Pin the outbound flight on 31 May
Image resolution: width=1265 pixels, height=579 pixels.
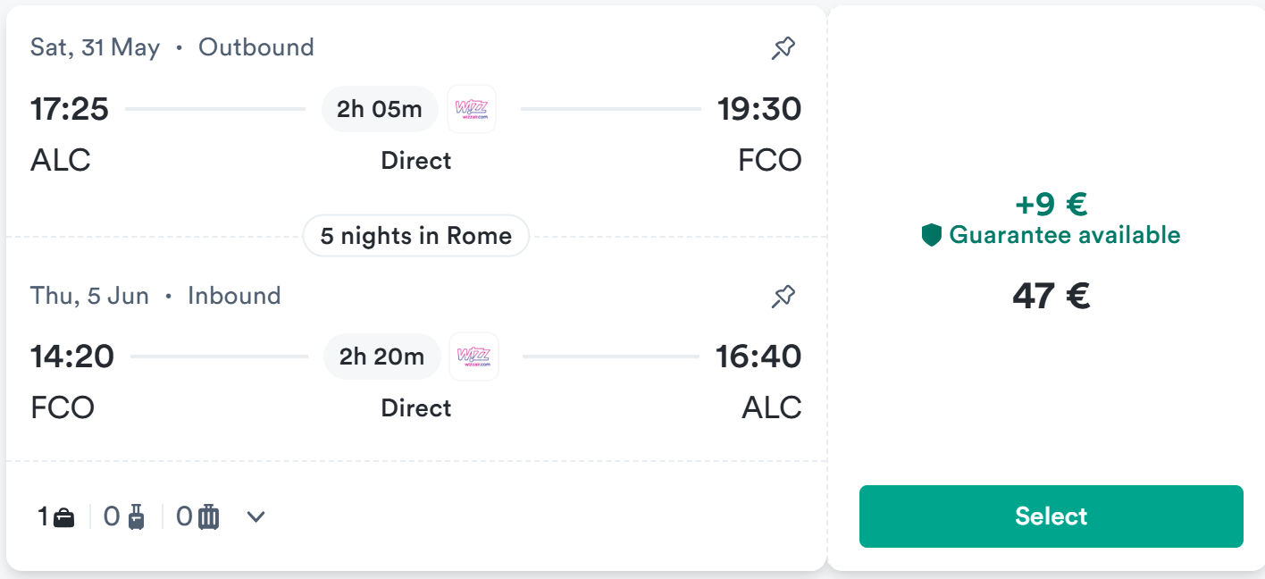tap(783, 48)
